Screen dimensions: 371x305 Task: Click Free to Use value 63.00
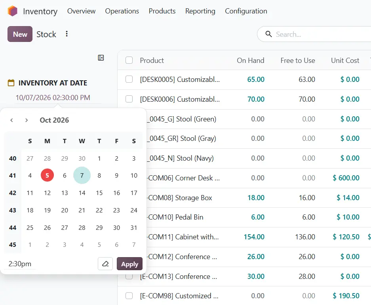tap(307, 80)
